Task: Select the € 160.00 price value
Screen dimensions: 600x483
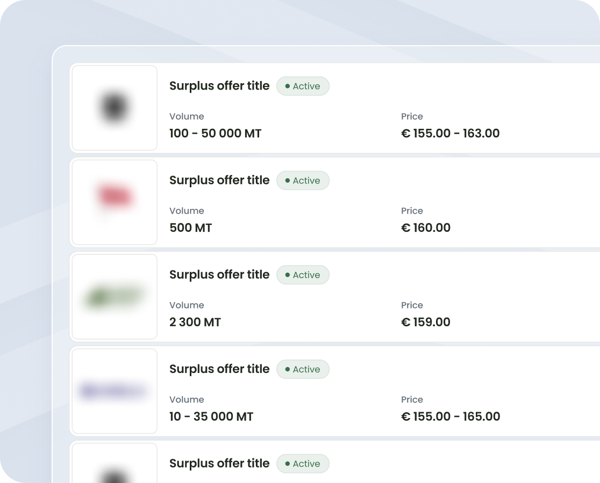Action: (x=426, y=228)
